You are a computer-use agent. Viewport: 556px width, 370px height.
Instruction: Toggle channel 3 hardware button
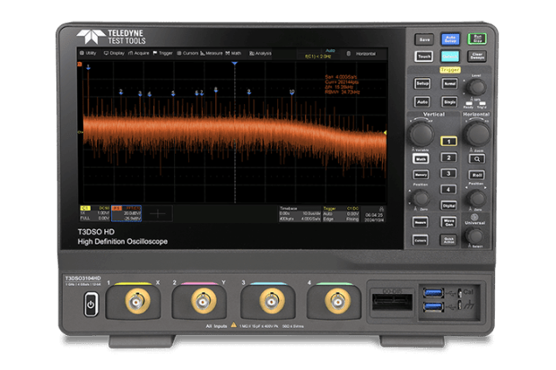click(x=448, y=173)
